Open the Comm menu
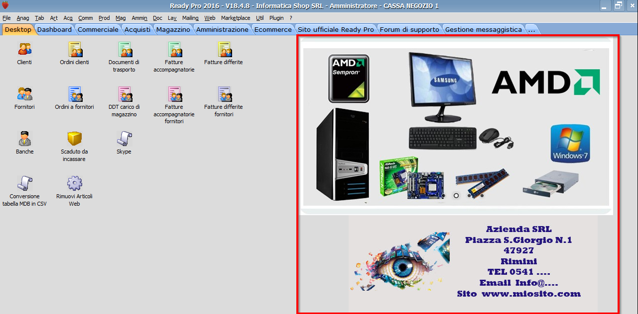Screen dimensions: 638x314 pos(86,18)
